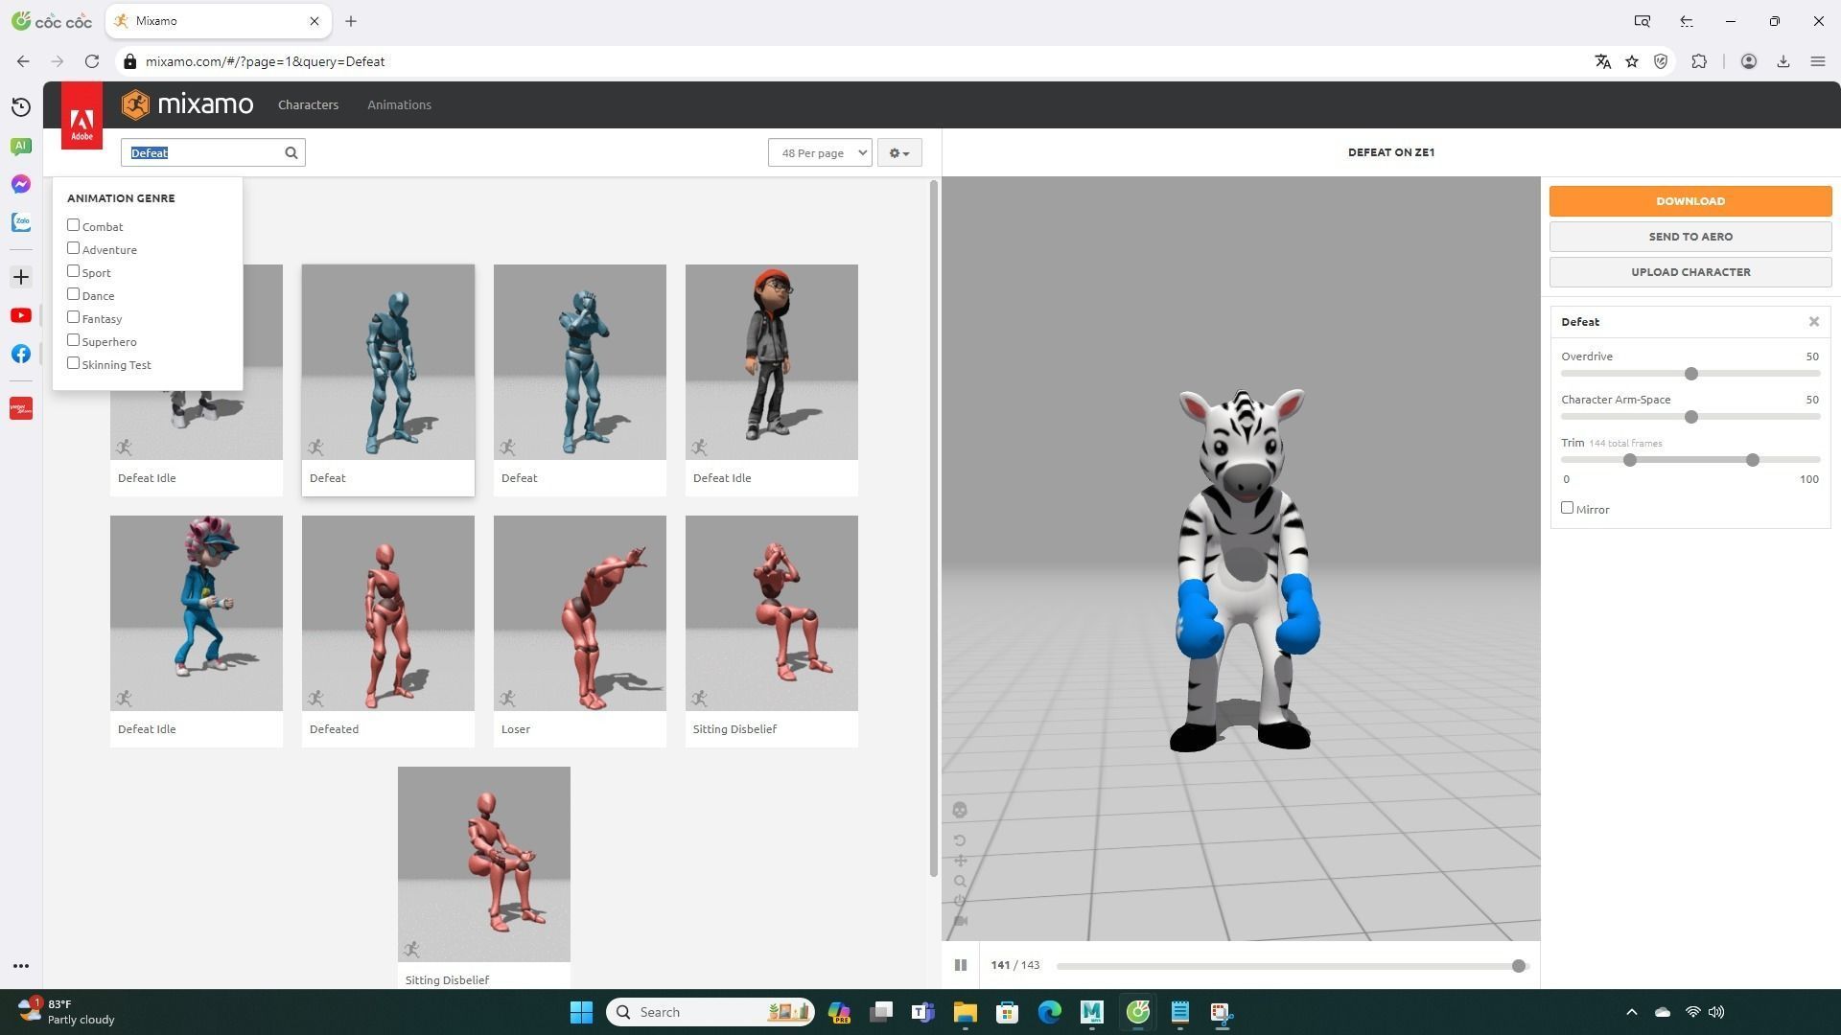Image resolution: width=1841 pixels, height=1035 pixels.
Task: Click the rotate camera icon in viewport
Action: click(960, 840)
